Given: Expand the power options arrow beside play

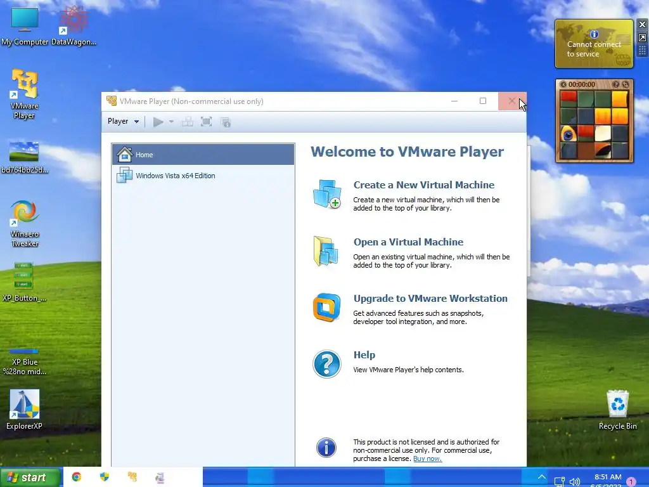Looking at the screenshot, I should 171,122.
